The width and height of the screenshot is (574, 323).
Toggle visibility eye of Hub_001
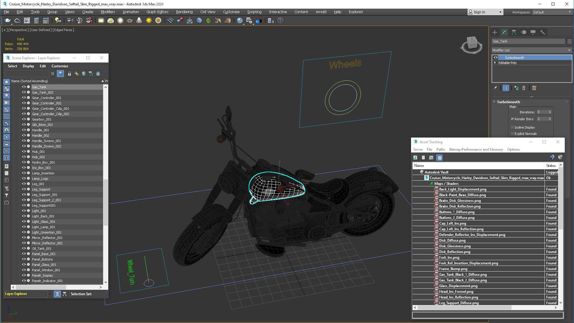pyautogui.click(x=24, y=152)
